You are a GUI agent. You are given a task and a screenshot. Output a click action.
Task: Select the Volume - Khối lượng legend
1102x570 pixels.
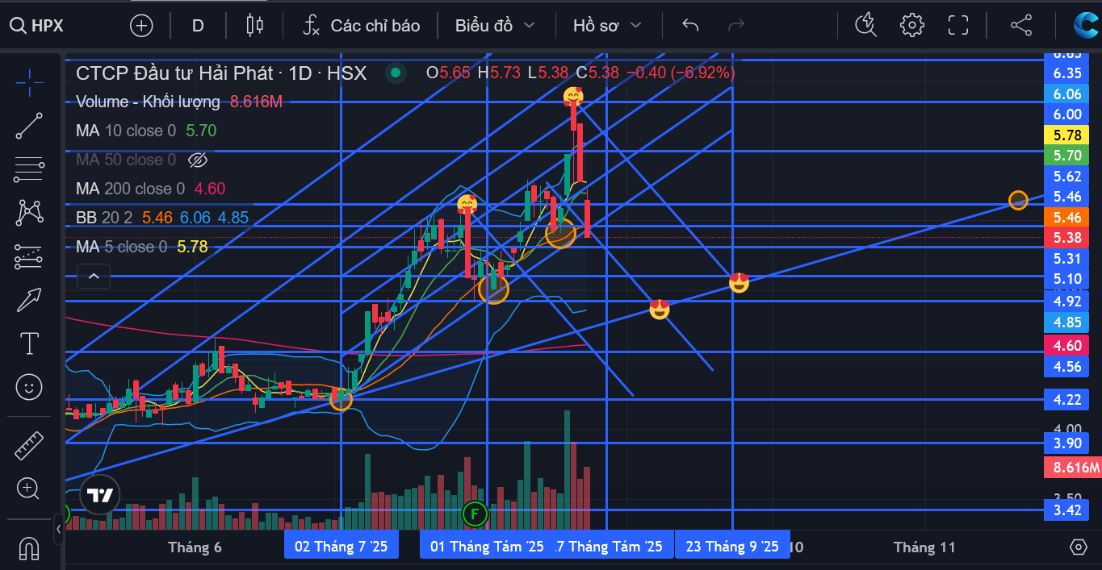coord(148,102)
